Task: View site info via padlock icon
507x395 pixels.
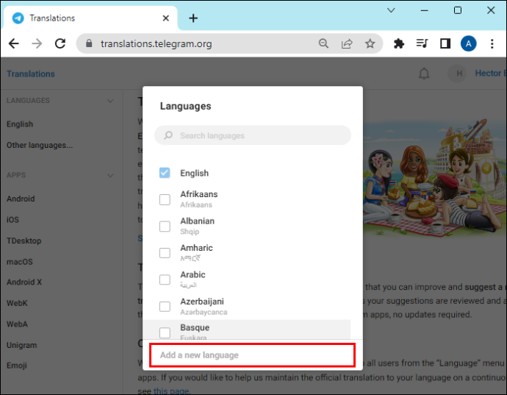Action: pyautogui.click(x=89, y=43)
